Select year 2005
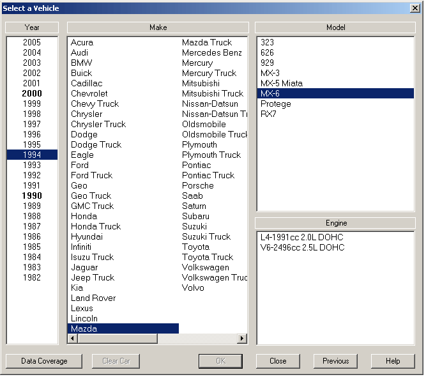The image size is (426, 377). pos(32,42)
